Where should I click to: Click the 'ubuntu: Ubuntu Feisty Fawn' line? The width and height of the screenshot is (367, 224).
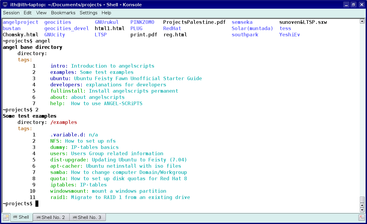click(126, 78)
